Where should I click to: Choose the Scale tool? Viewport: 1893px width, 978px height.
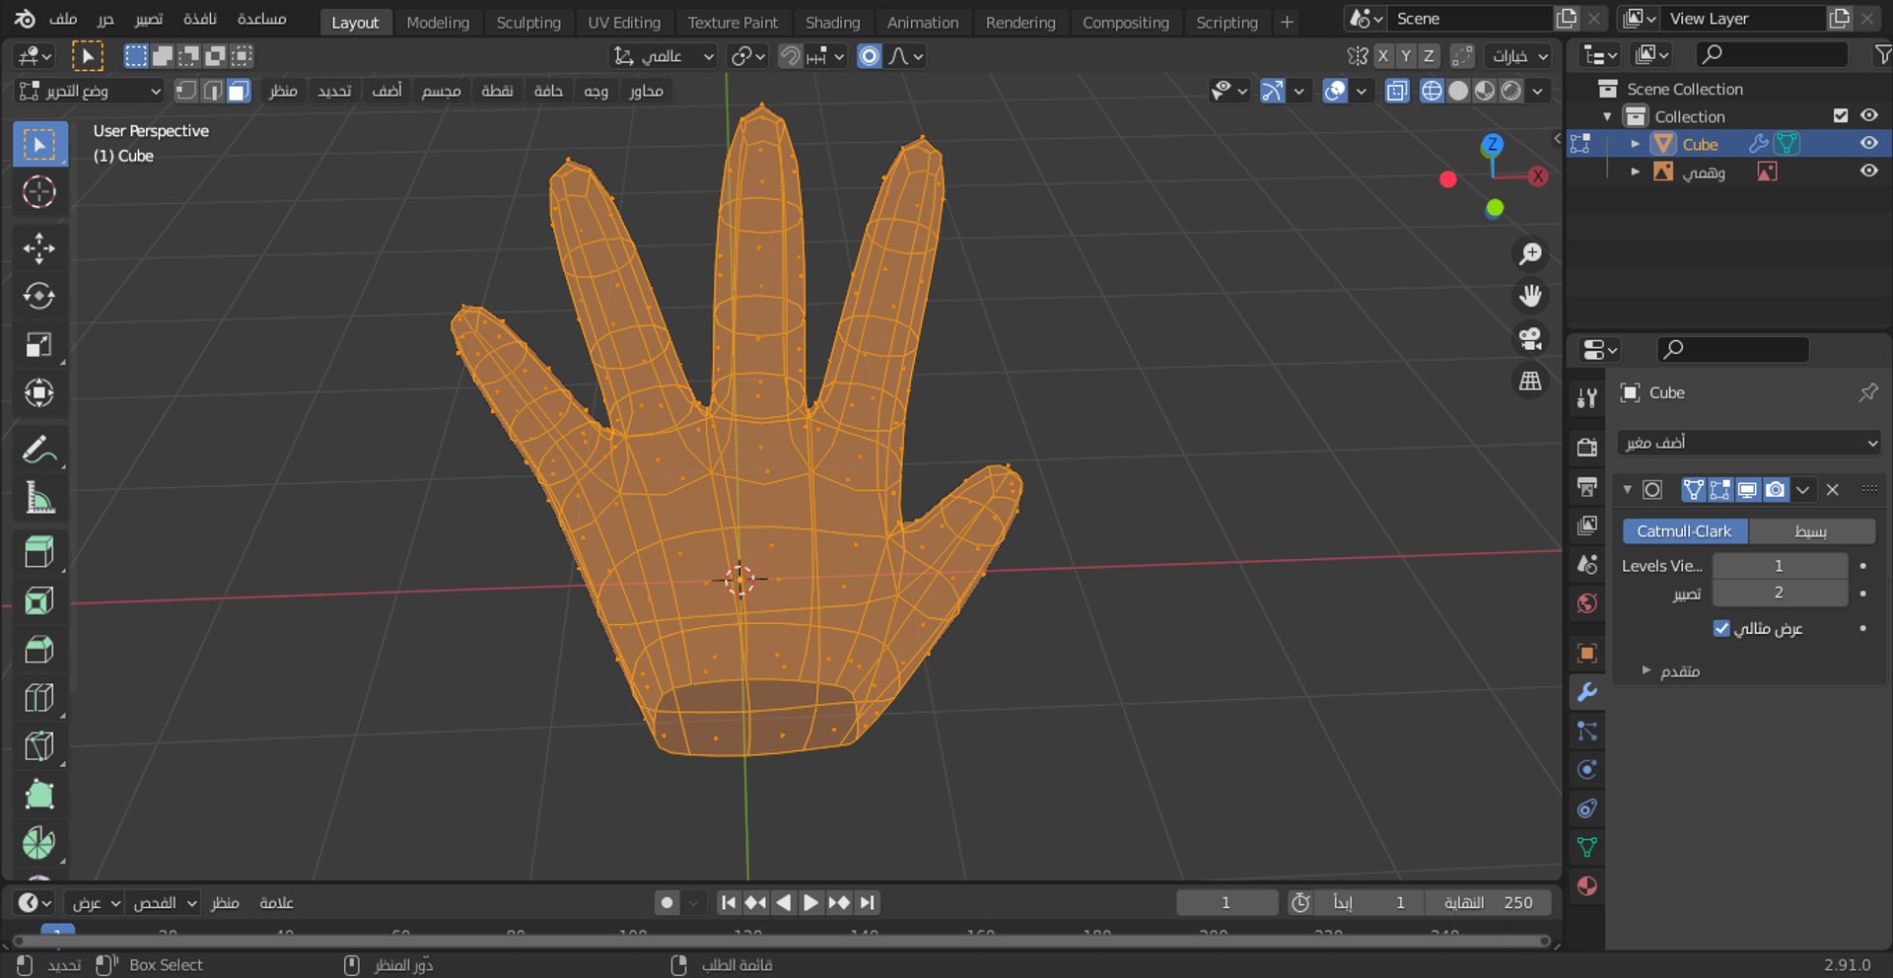tap(39, 344)
